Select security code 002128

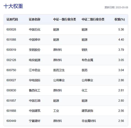point(11,60)
